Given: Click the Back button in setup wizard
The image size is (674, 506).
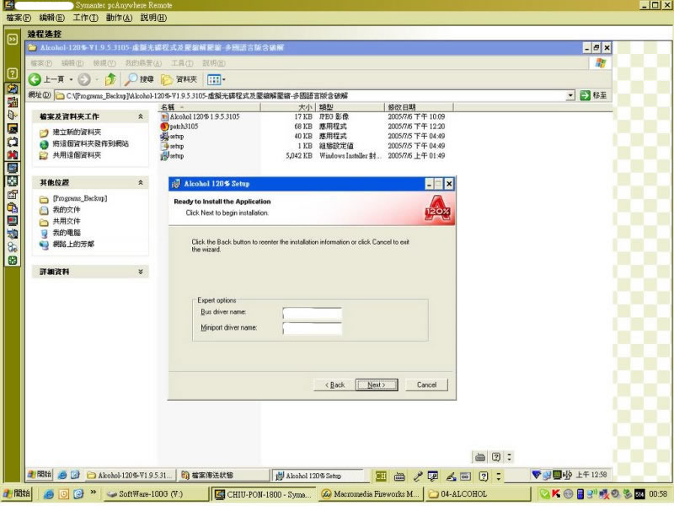Looking at the screenshot, I should pyautogui.click(x=334, y=385).
